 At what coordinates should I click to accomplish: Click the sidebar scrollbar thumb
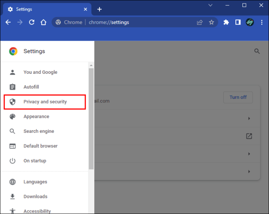[91, 119]
